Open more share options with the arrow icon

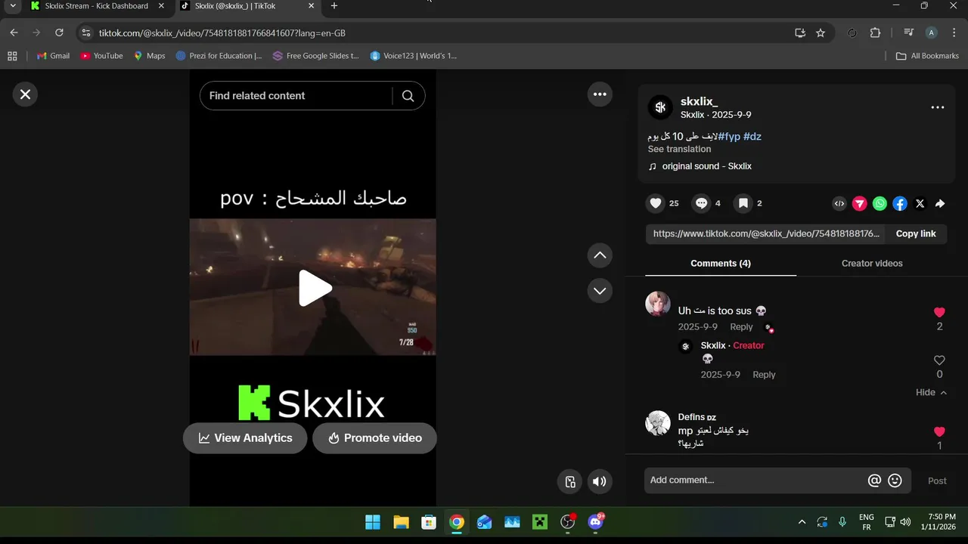[x=940, y=203]
